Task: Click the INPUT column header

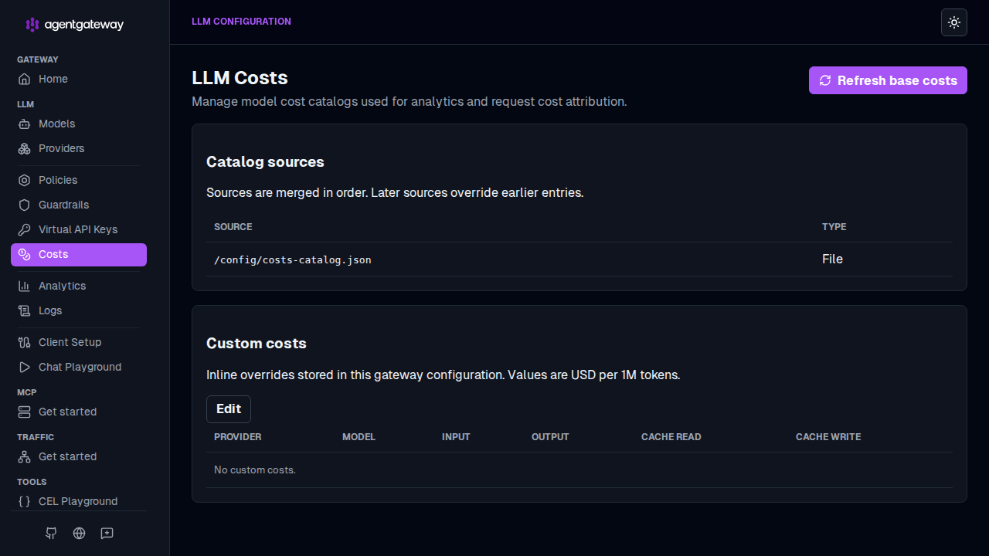Action: point(456,437)
